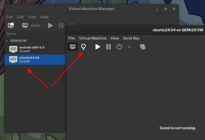
Task: Open File menu in the ubuntu24.04 window
Action: (x=71, y=38)
